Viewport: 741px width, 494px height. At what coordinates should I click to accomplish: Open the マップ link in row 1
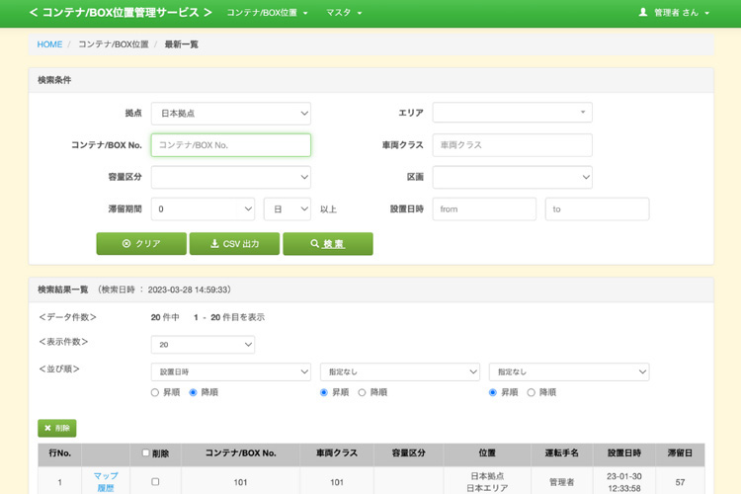pyautogui.click(x=106, y=476)
